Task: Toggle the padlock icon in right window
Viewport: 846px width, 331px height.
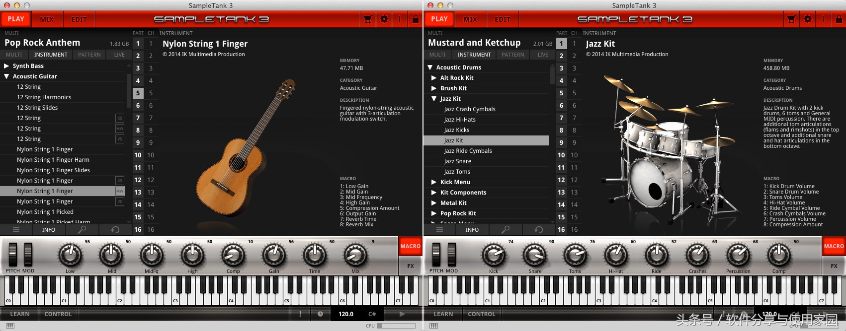Action: pyautogui.click(x=839, y=19)
